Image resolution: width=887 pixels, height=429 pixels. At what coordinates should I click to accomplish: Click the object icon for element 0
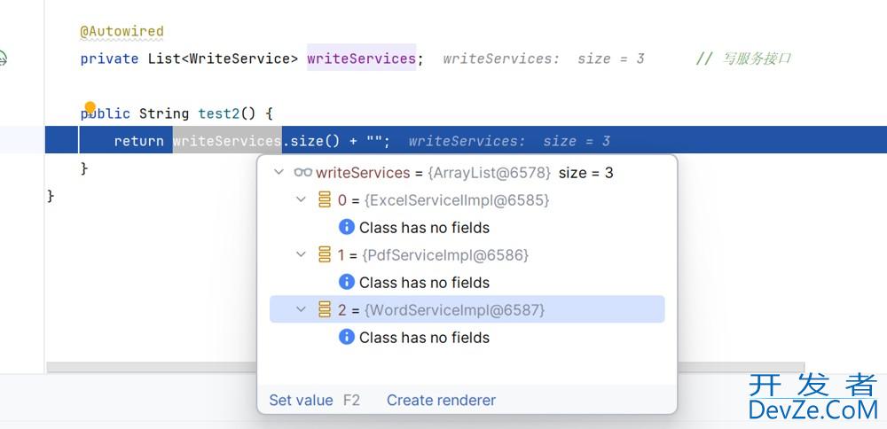point(325,200)
